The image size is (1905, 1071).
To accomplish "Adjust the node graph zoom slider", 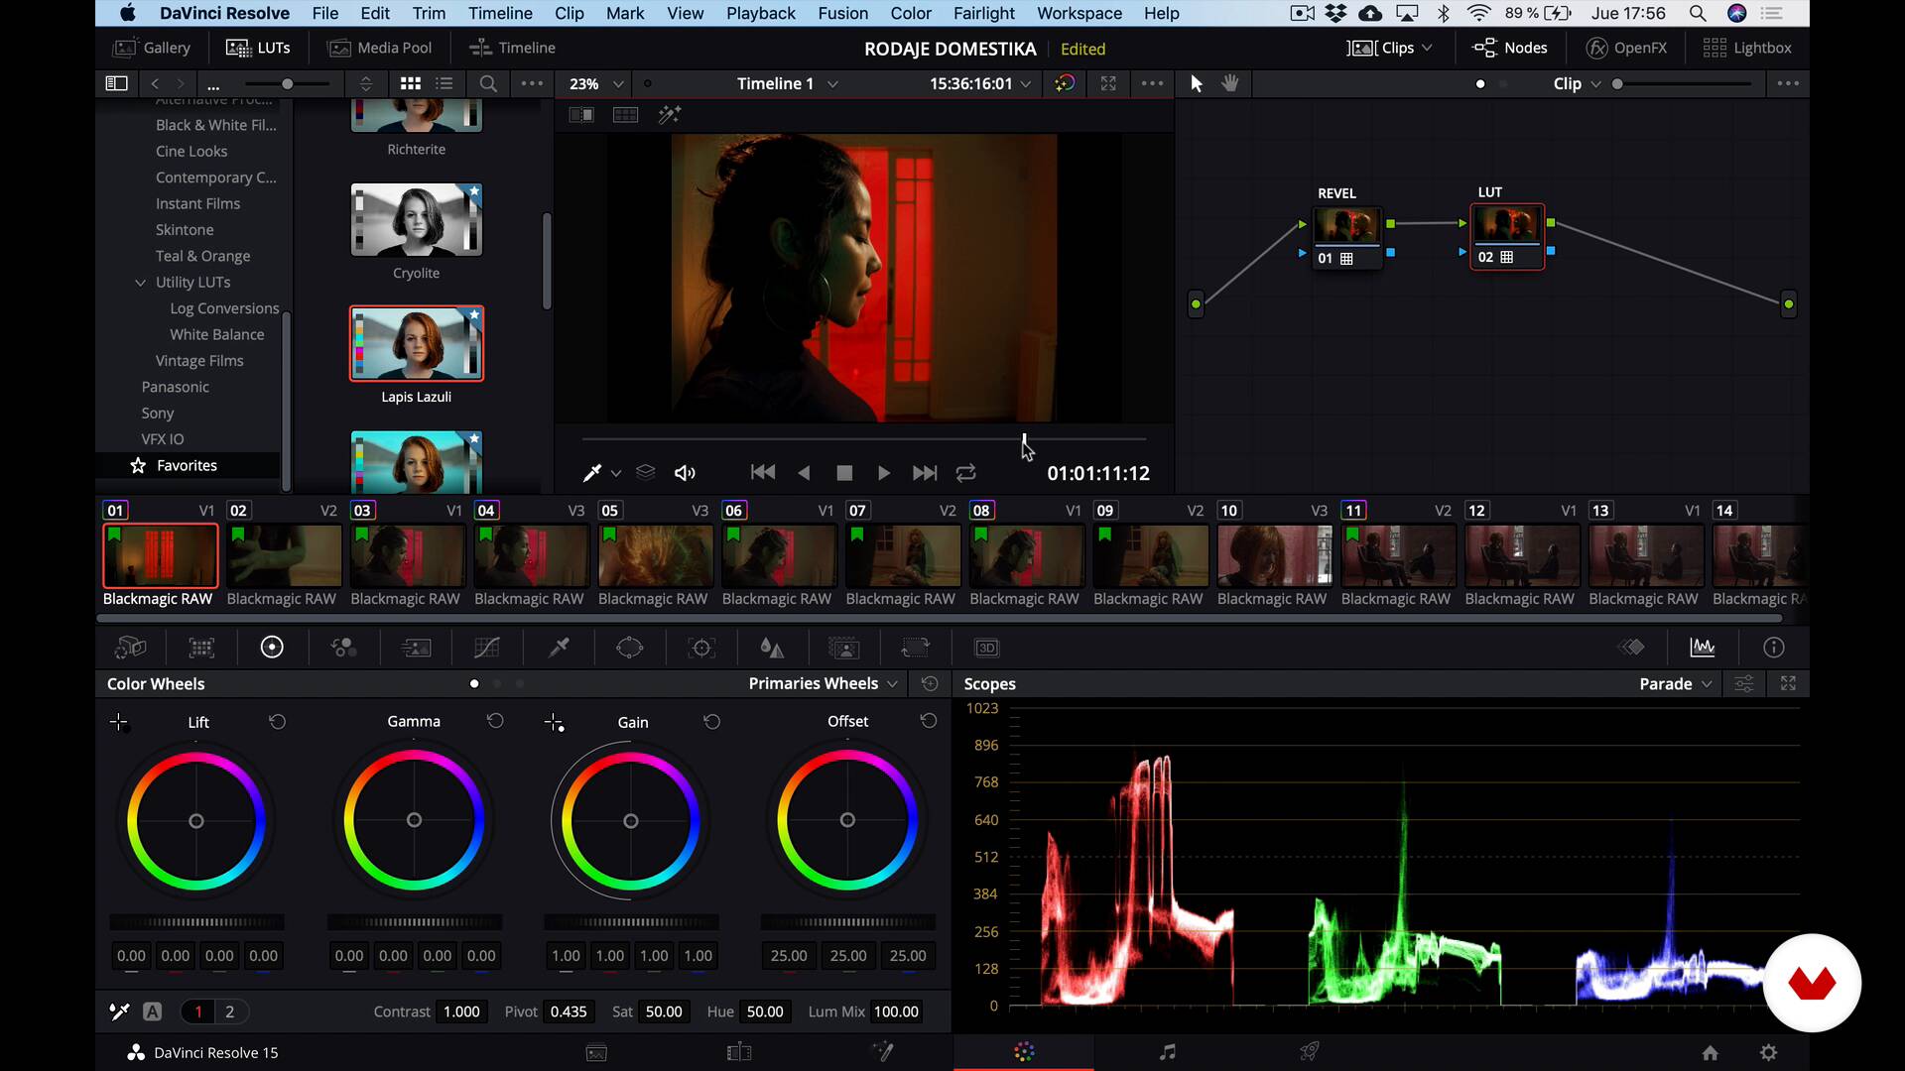I will (1683, 84).
